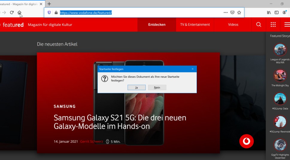Click the round Vodafone logo button

pos(247,141)
